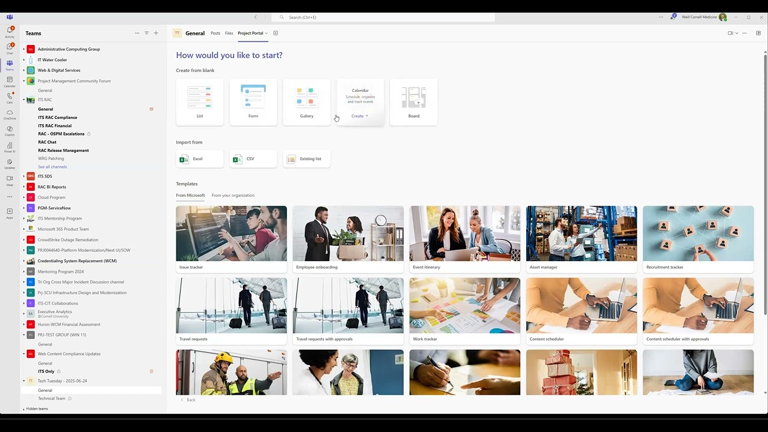Open meeting options dropdown beside camera icon
Viewport: 768px width, 432px height.
(x=737, y=33)
